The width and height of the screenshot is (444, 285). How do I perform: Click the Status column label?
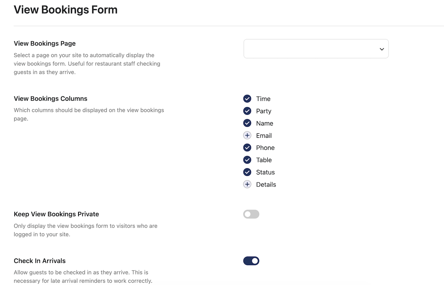click(265, 173)
